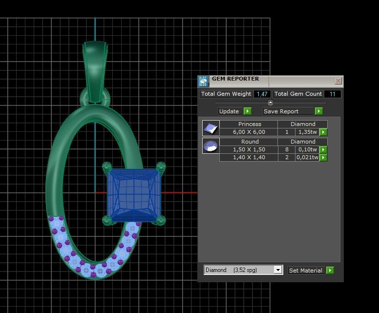Click the Round cut label
Viewport: 379px width, 313px height.
250,142
